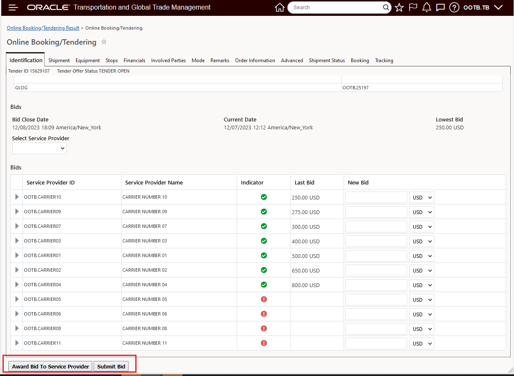
Task: Switch to the Stops tab
Action: [111, 61]
